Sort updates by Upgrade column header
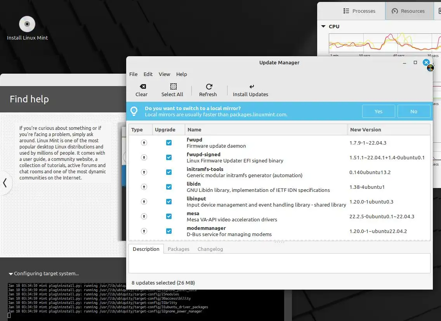The height and width of the screenshot is (321, 441). click(168, 130)
